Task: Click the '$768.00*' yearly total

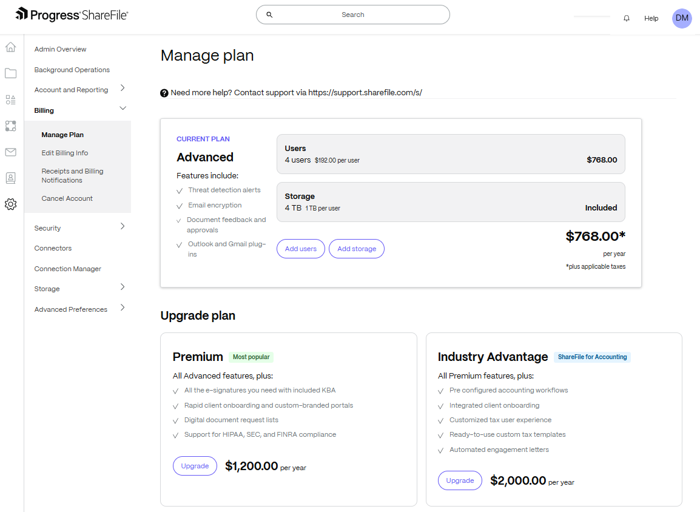Action: (x=596, y=236)
